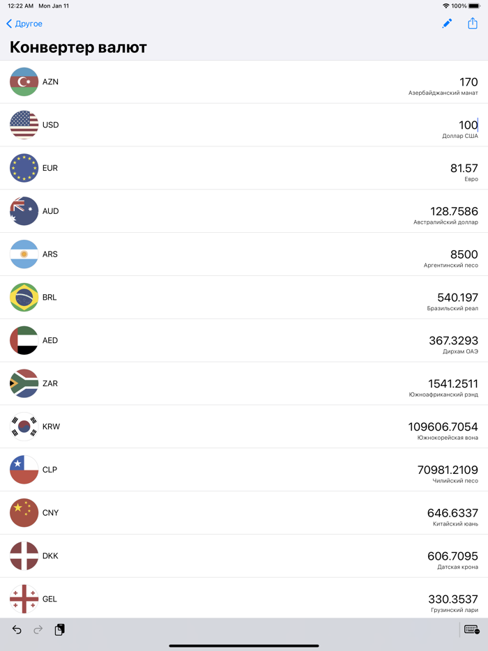Select the CNY currency row label
Viewport: 488px width, 651px height.
[51, 513]
